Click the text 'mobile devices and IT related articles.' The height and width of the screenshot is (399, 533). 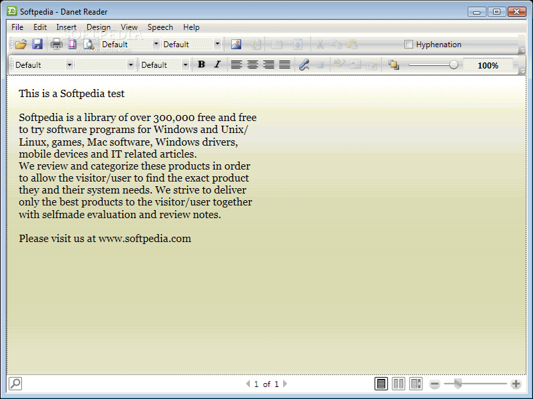[x=108, y=154]
